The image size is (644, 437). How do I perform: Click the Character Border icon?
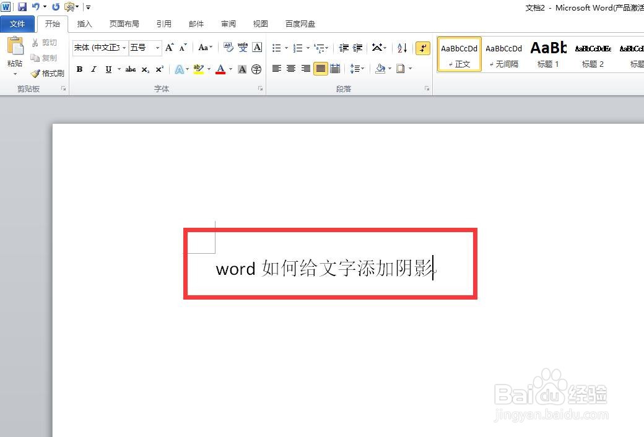[x=257, y=48]
